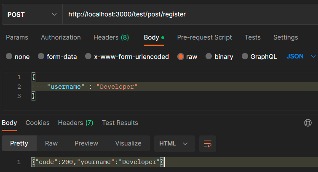Switch response view to Visualize
The height and width of the screenshot is (172, 318).
pos(128,143)
